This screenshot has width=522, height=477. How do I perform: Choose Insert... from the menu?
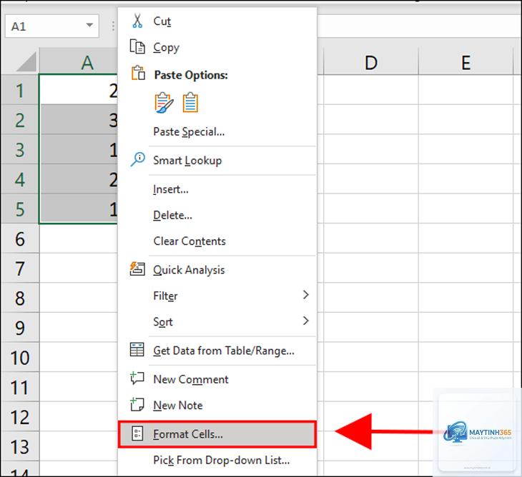[217, 189]
